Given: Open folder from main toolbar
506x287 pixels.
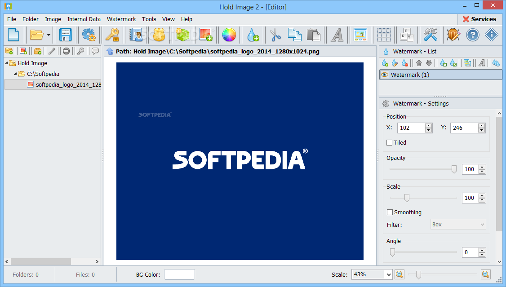Looking at the screenshot, I should coord(36,35).
